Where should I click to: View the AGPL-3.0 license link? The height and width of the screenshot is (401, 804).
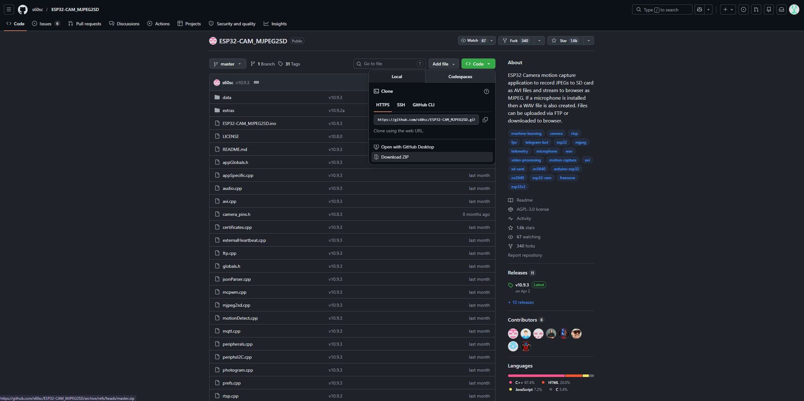pyautogui.click(x=529, y=209)
